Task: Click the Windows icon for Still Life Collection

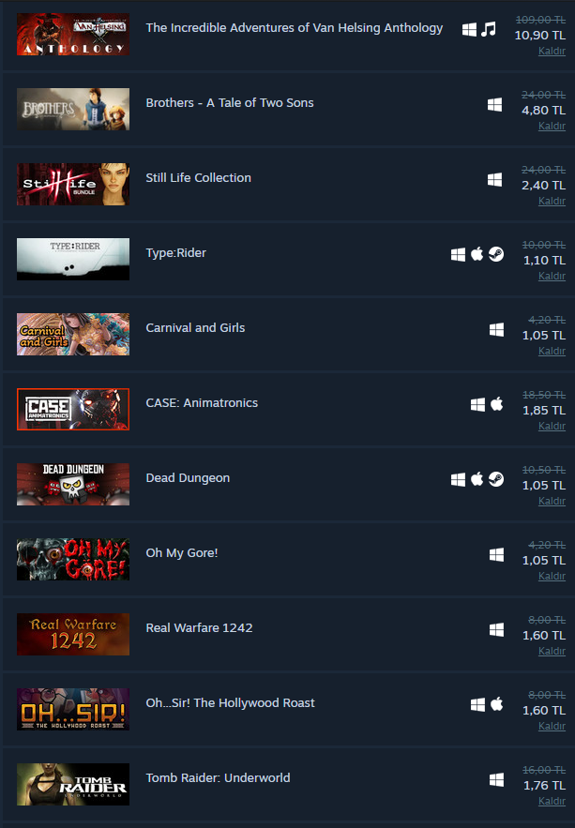Action: coord(494,179)
